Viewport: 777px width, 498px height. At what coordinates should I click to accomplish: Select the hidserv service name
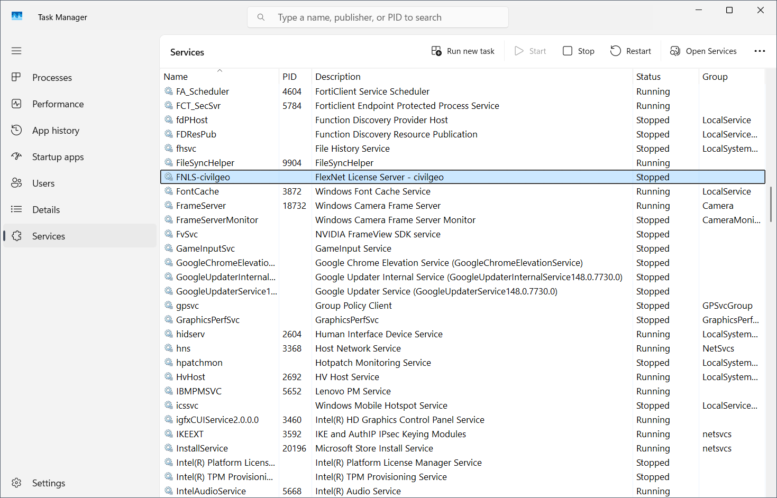(190, 334)
